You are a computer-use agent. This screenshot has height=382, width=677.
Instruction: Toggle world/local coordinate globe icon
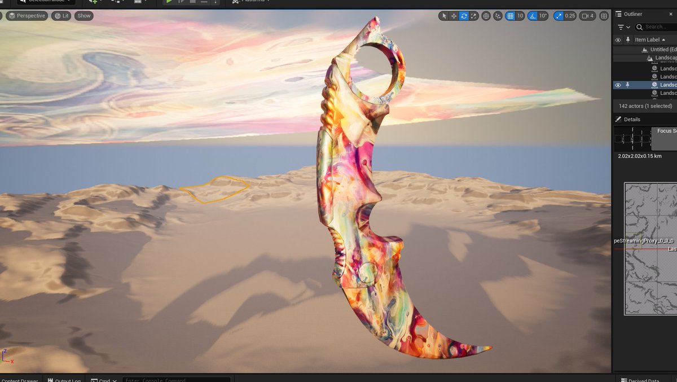click(x=486, y=16)
